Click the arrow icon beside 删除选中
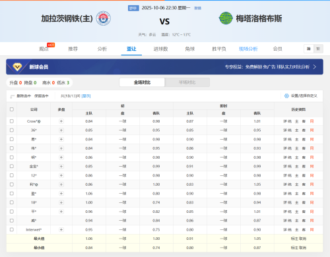Screen dimensions: 330x257 [13, 96]
